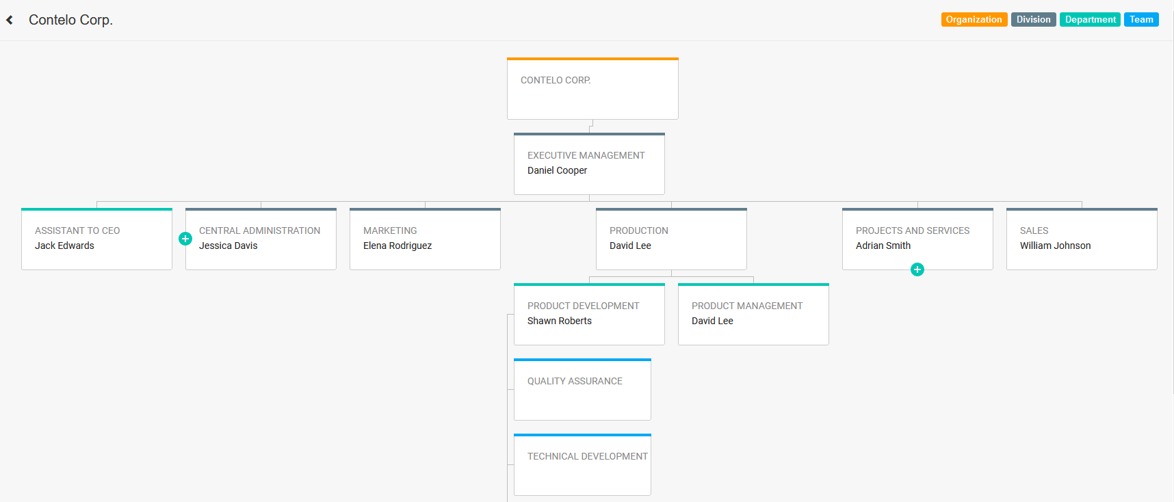1174x502 pixels.
Task: Select the Organization legend tag
Action: 974,20
